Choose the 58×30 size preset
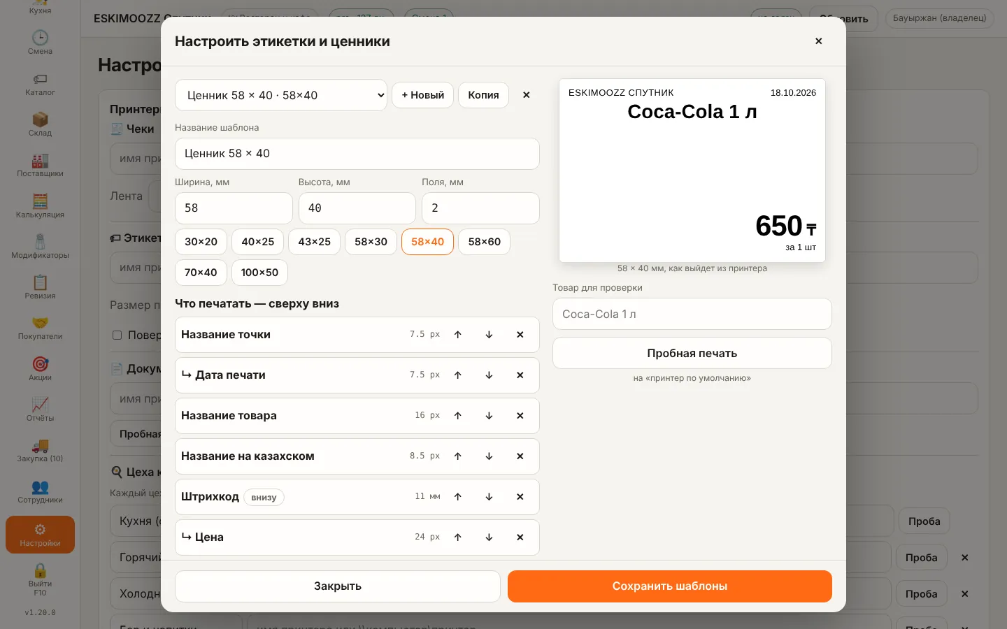This screenshot has height=629, width=1007. [x=371, y=242]
